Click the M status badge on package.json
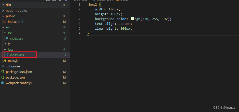 click(64, 77)
